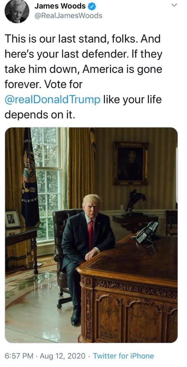The width and height of the screenshot is (187, 367).
Task: Open the Twitter for iPhone source link
Action: click(123, 356)
